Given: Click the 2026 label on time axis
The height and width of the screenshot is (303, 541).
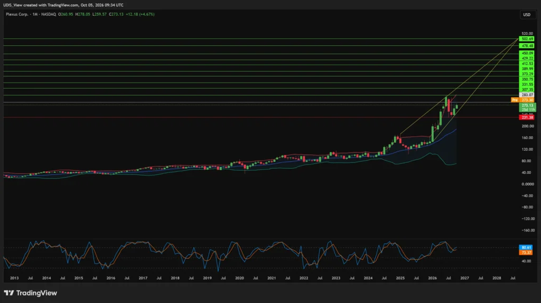Looking at the screenshot, I should pyautogui.click(x=432, y=278).
